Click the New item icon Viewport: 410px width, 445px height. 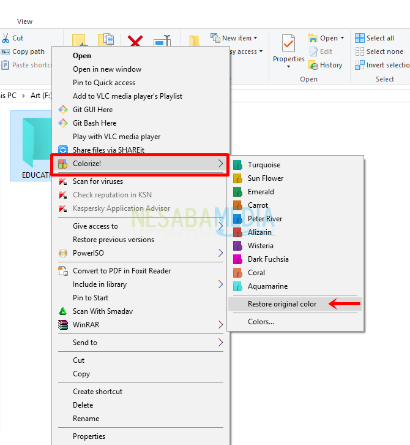click(215, 38)
